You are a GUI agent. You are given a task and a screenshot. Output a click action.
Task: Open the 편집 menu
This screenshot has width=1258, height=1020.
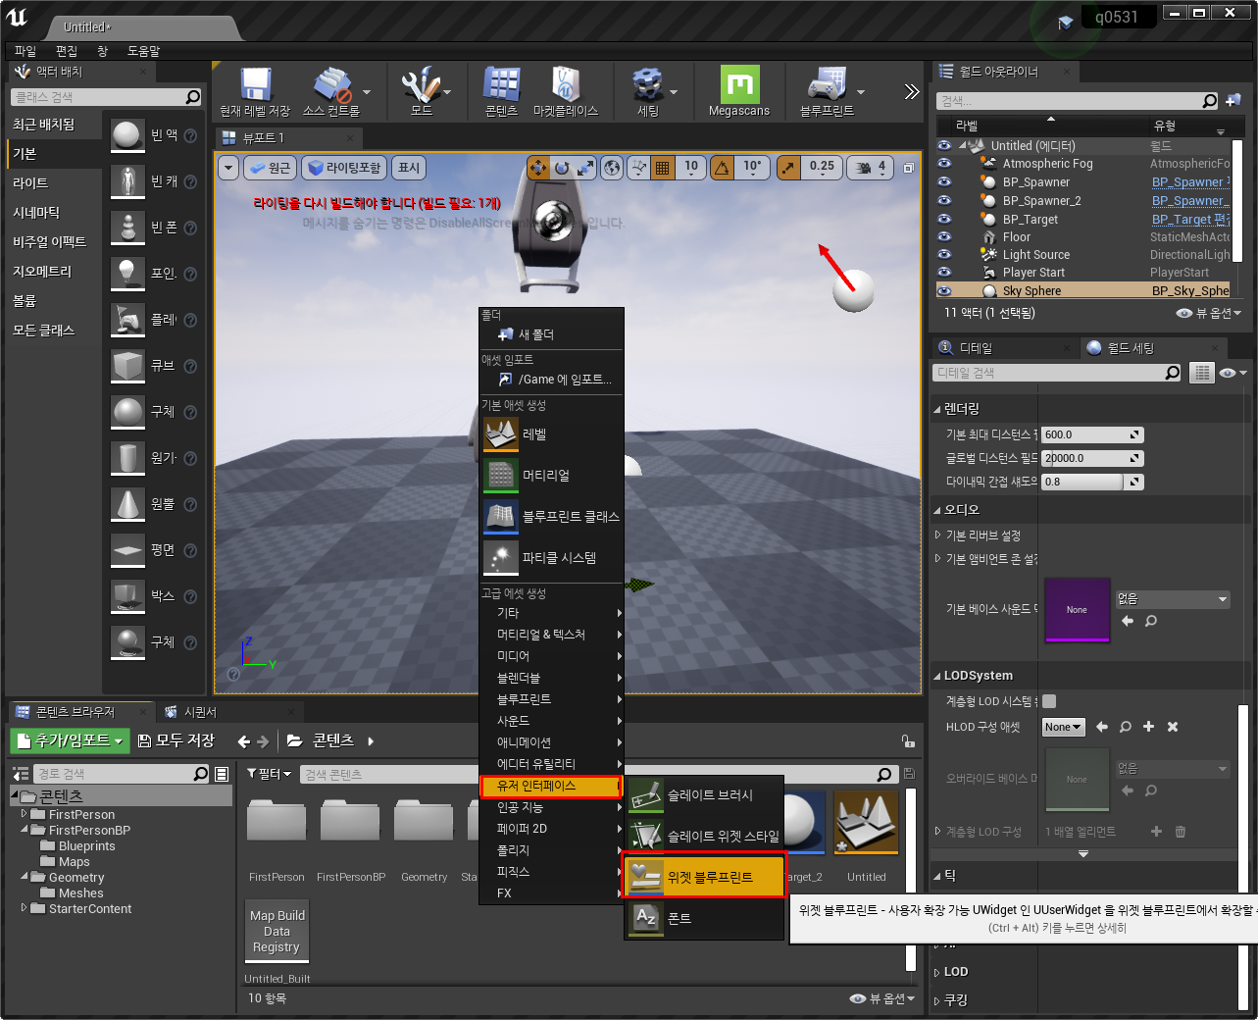tap(67, 51)
